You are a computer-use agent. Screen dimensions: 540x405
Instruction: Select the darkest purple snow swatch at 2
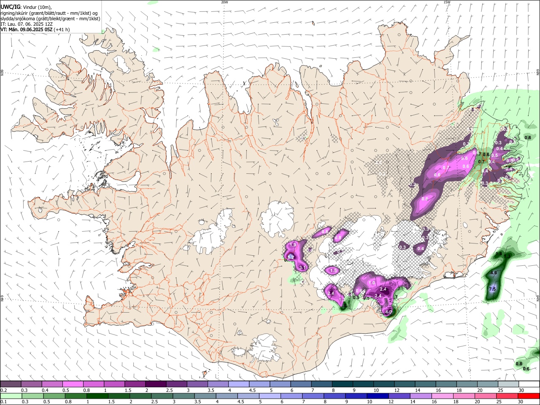(x=156, y=384)
